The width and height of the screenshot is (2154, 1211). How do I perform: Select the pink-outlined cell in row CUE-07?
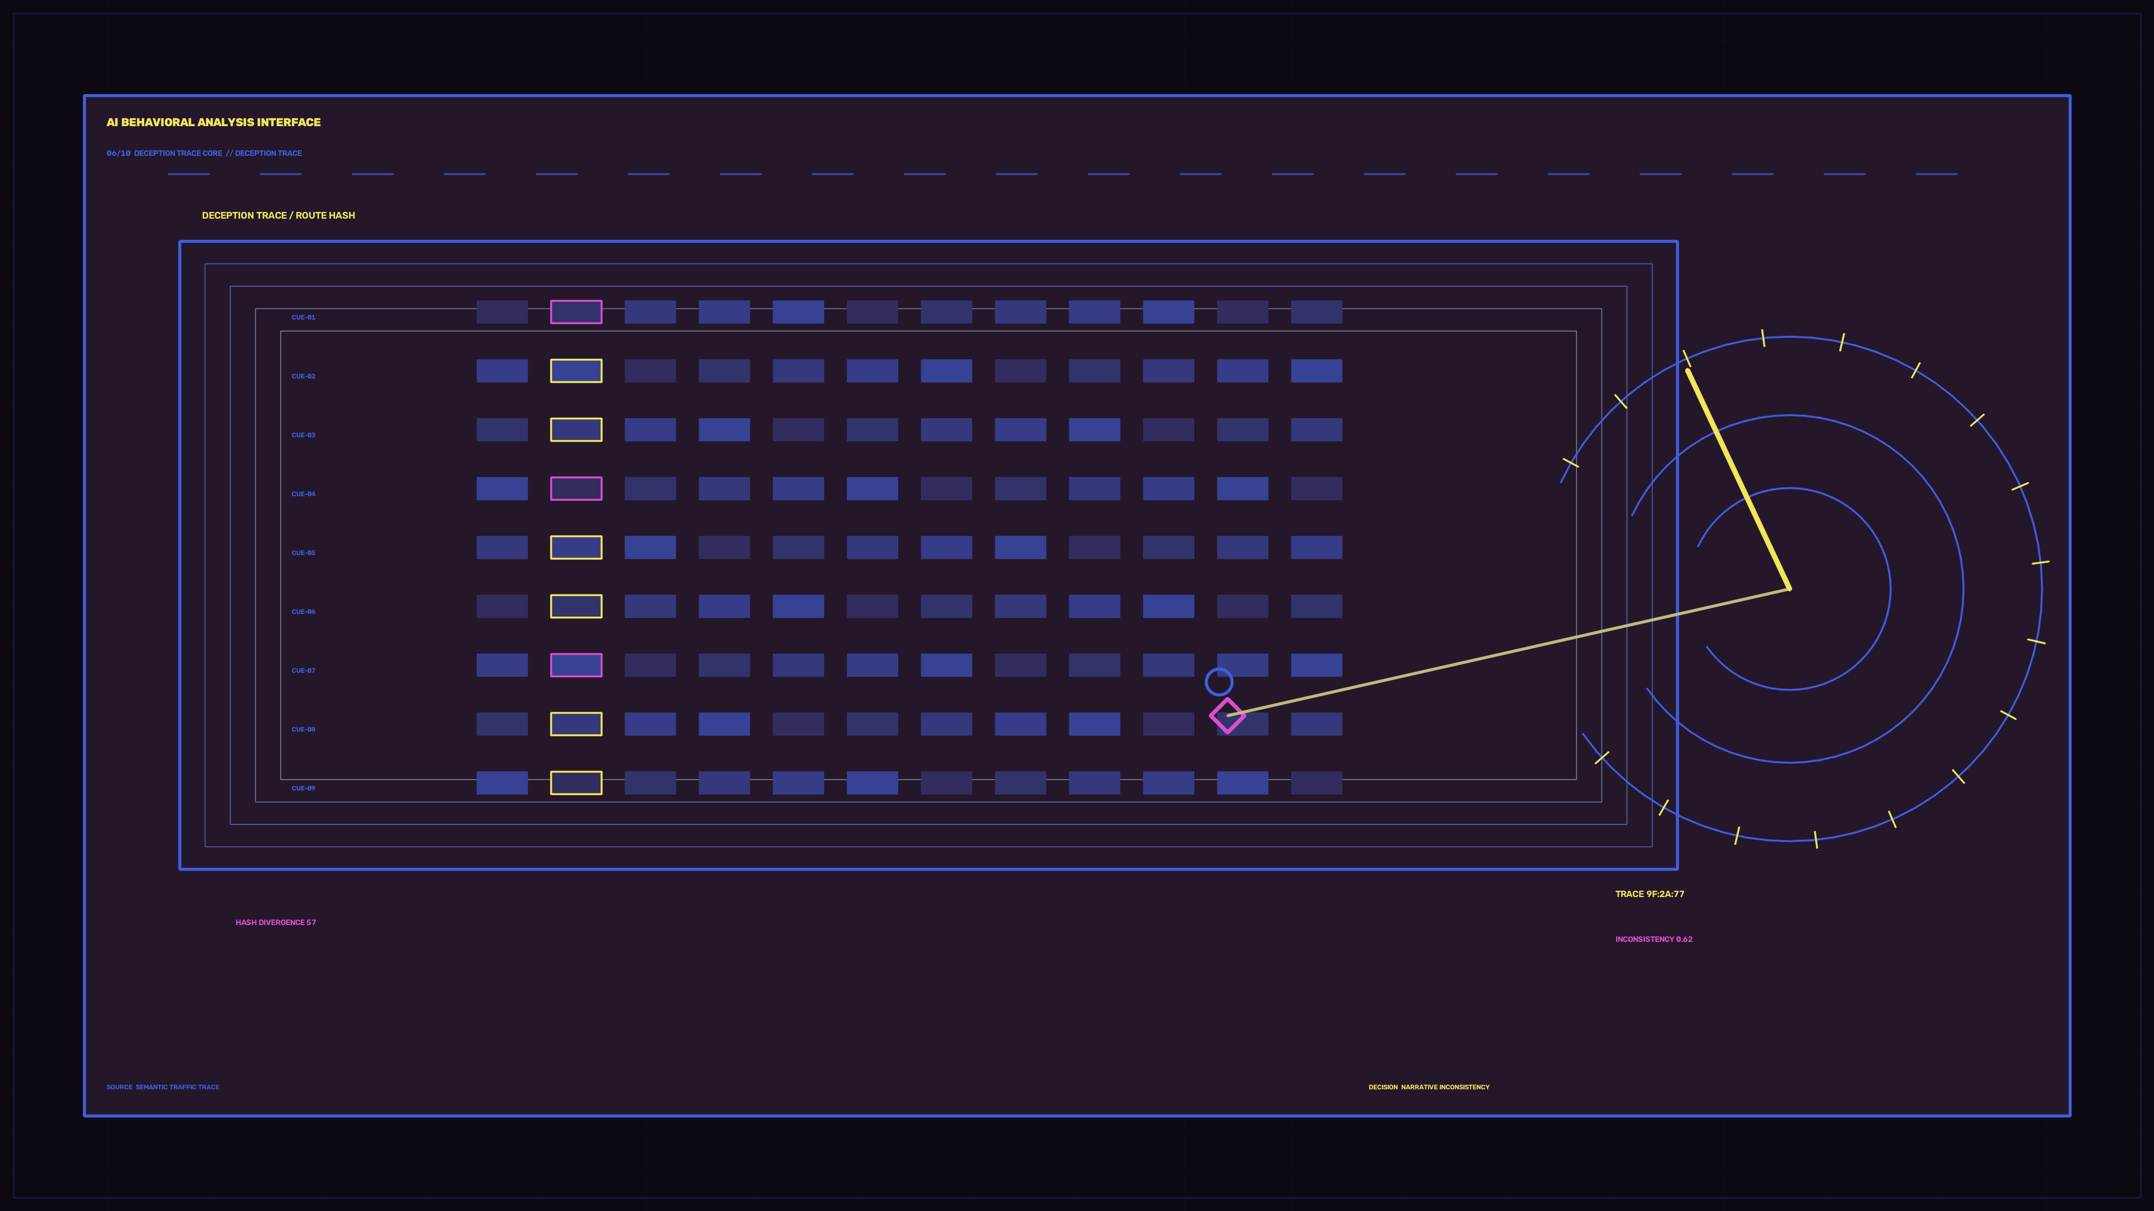(x=576, y=665)
